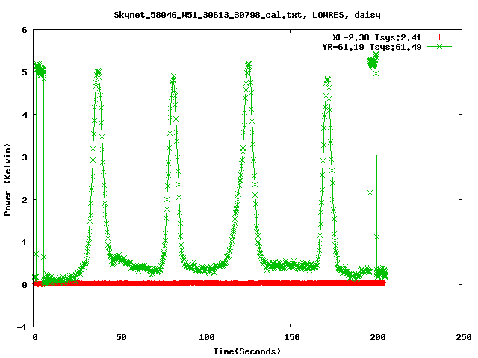Click the top of the third green peak
Screen dimensions: 478x358
click(x=249, y=65)
